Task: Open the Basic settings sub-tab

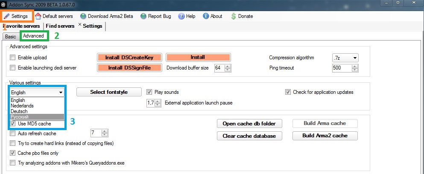Action: (x=11, y=37)
